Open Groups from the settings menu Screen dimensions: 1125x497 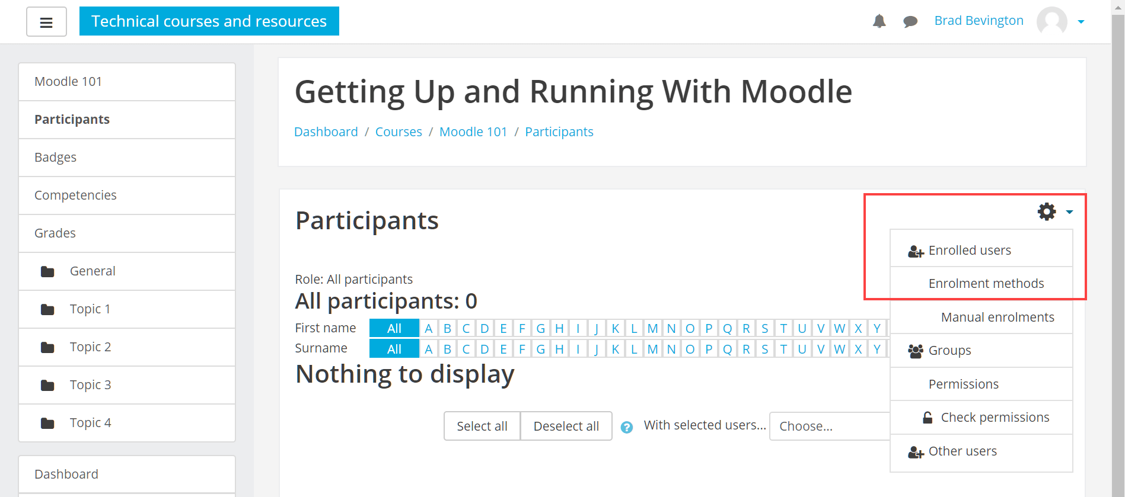(949, 351)
